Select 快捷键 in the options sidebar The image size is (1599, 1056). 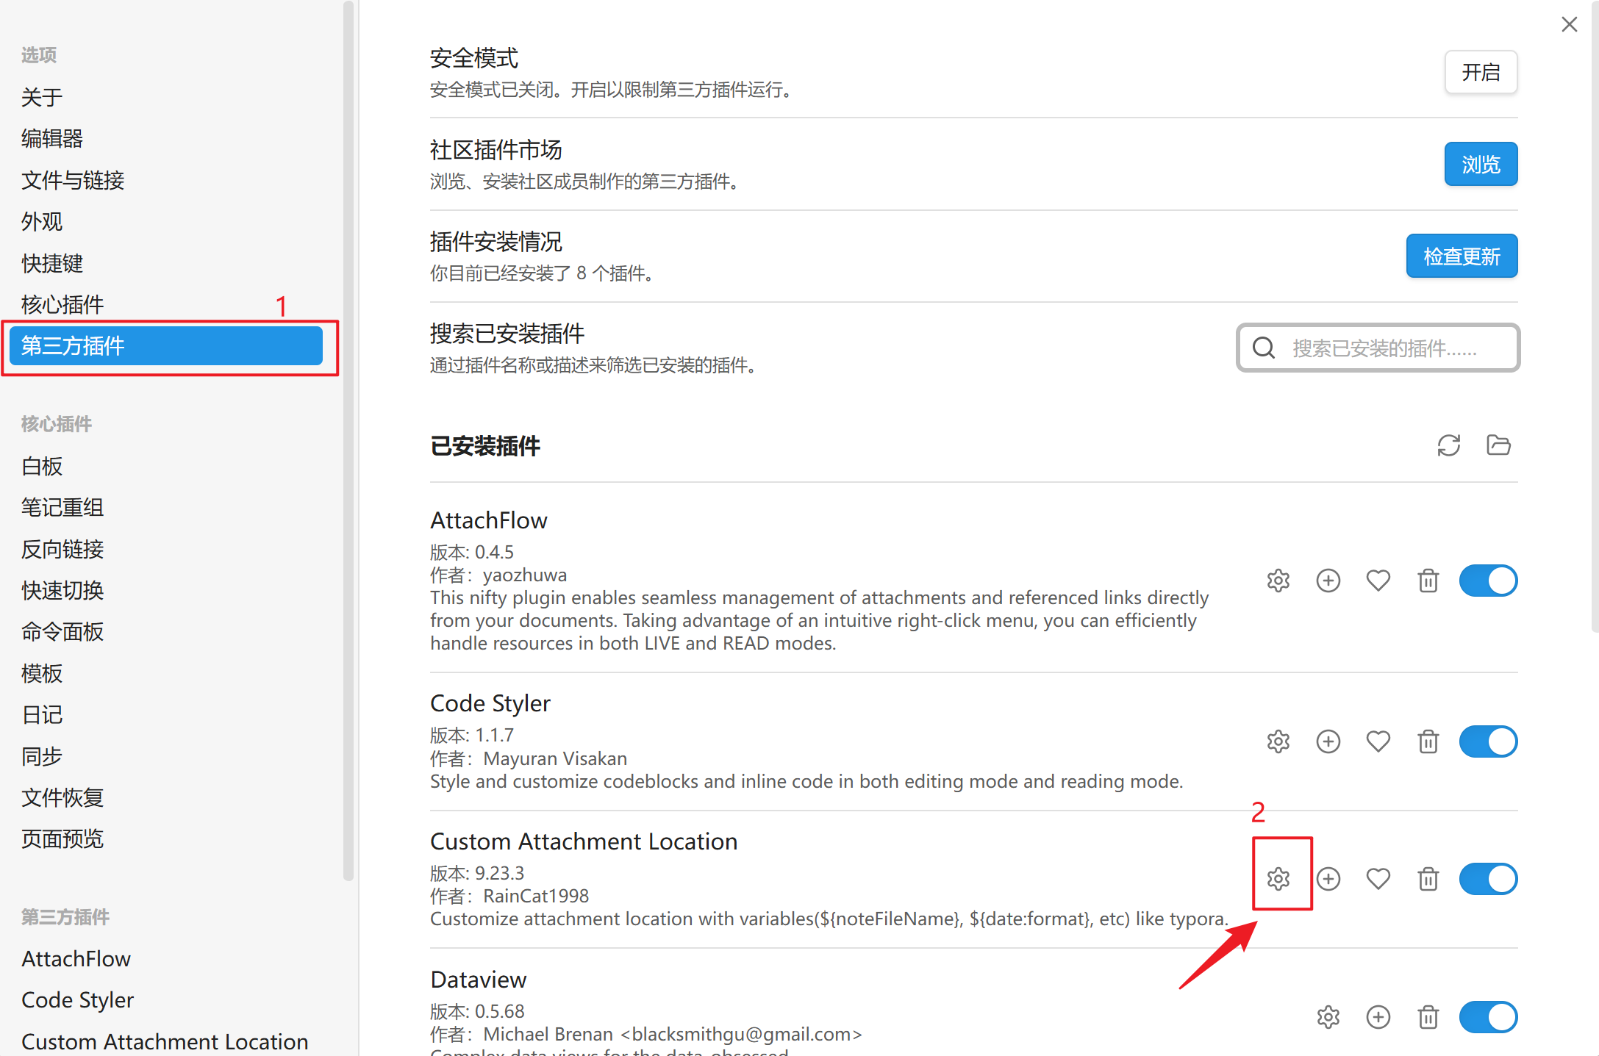(x=52, y=263)
